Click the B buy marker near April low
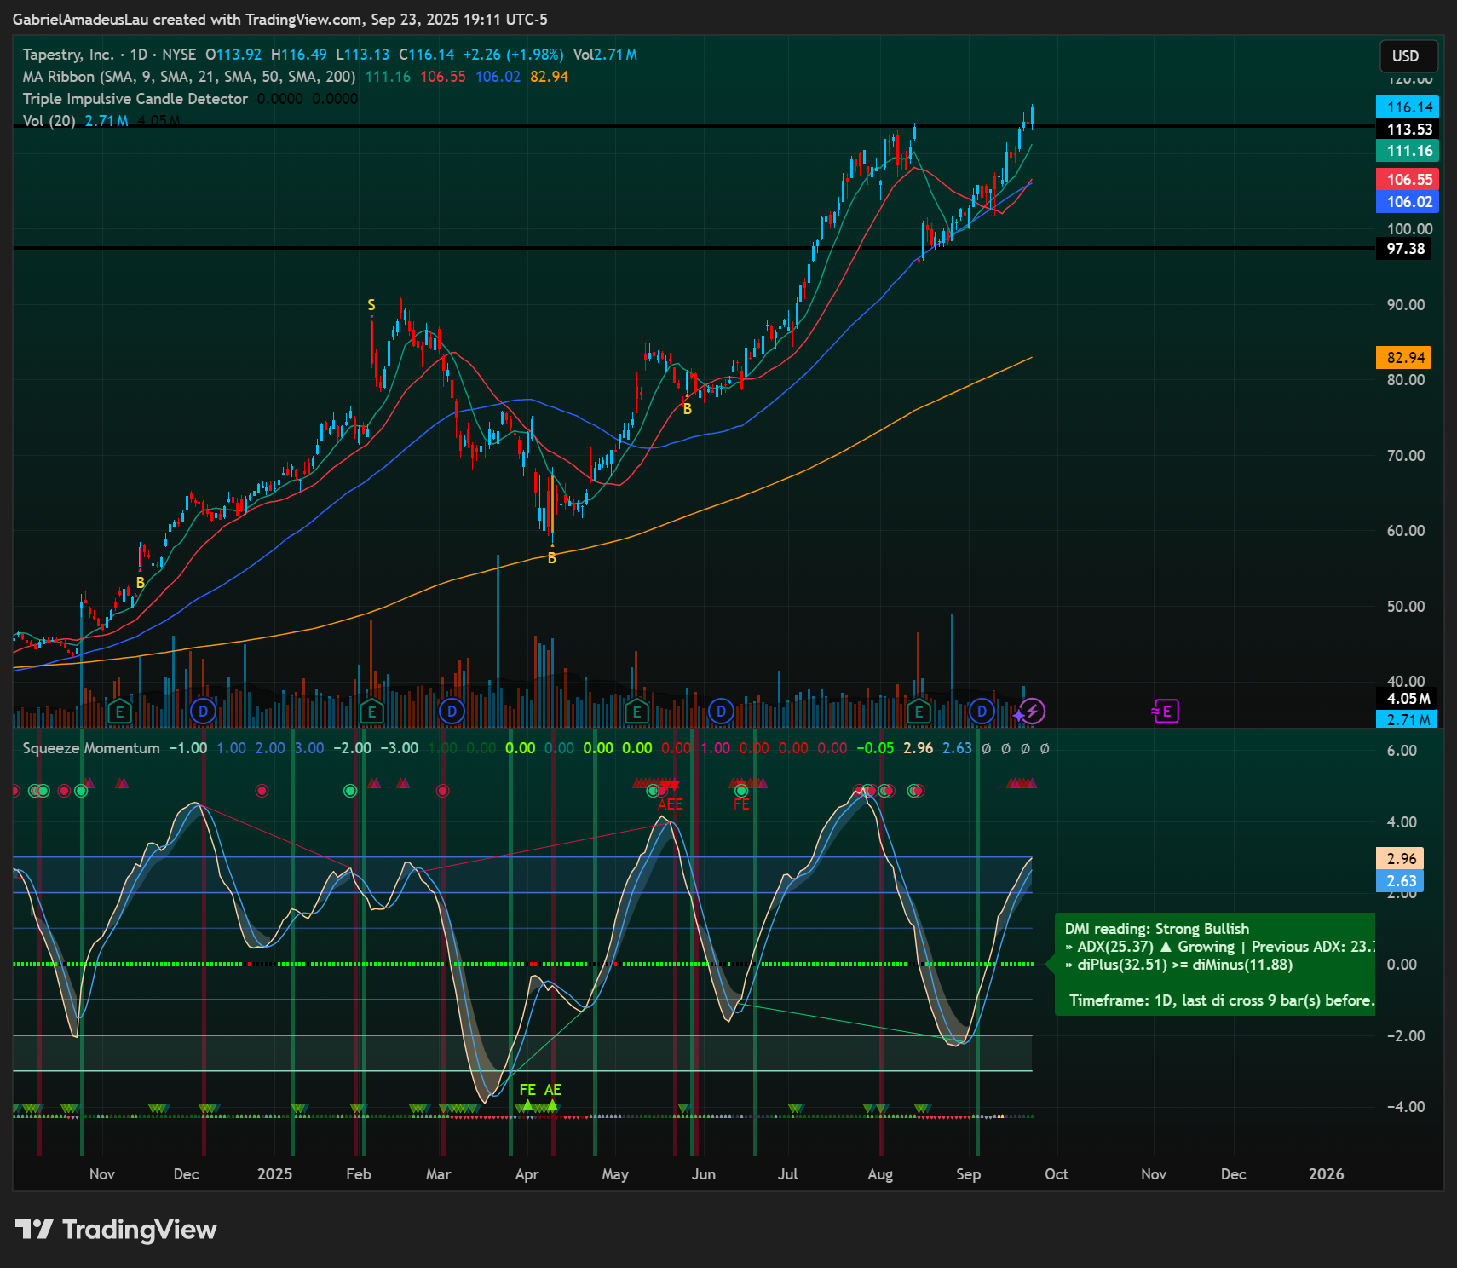1457x1268 pixels. (x=552, y=558)
